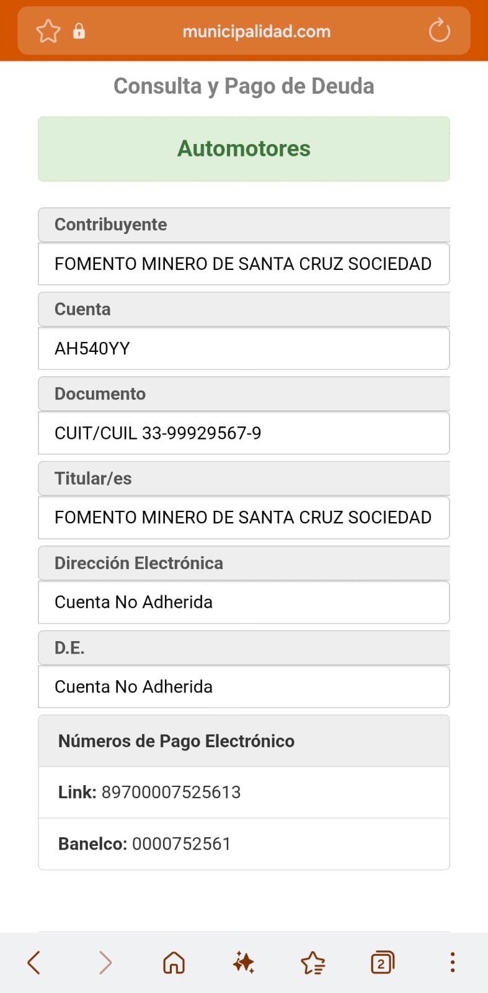This screenshot has height=993, width=488.
Task: Select the Contribuyente name field
Action: click(244, 264)
